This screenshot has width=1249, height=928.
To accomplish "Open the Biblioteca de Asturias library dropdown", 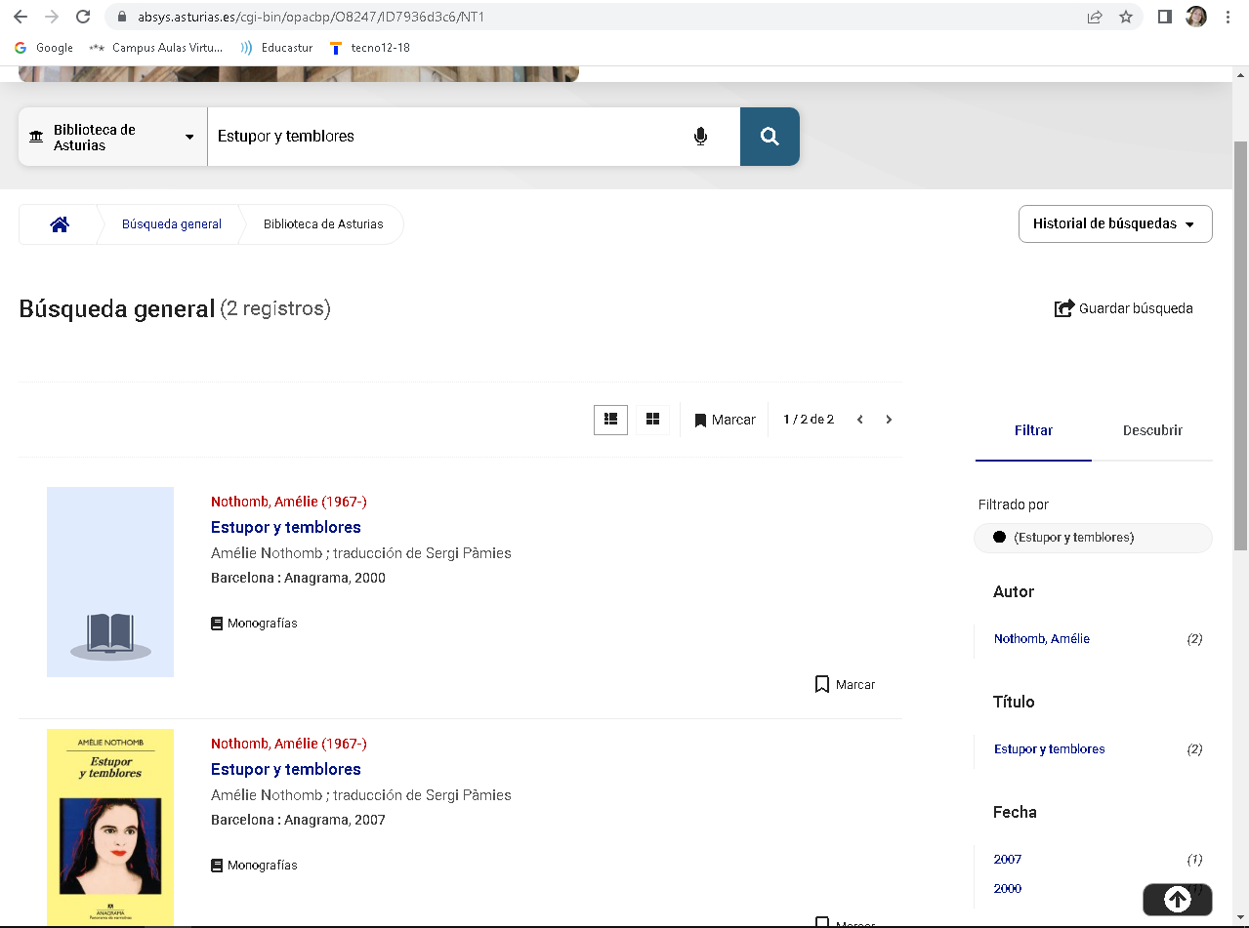I will tap(113, 137).
